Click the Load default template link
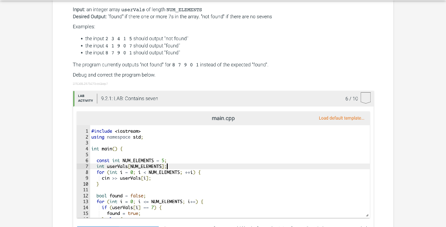This screenshot has width=446, height=227. (x=341, y=118)
